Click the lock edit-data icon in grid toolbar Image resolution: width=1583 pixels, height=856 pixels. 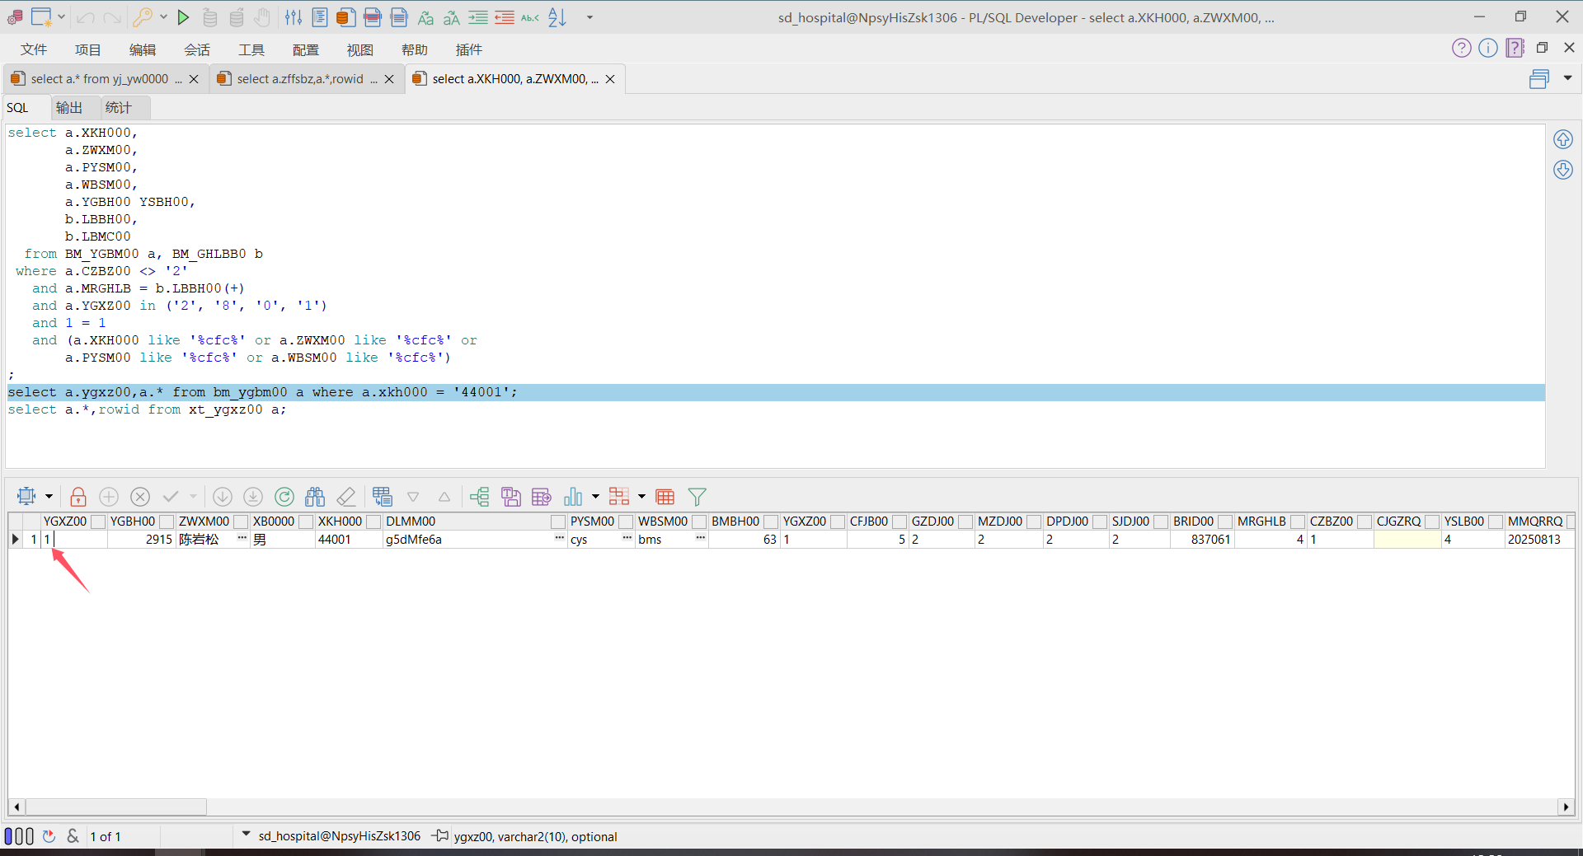(x=78, y=497)
